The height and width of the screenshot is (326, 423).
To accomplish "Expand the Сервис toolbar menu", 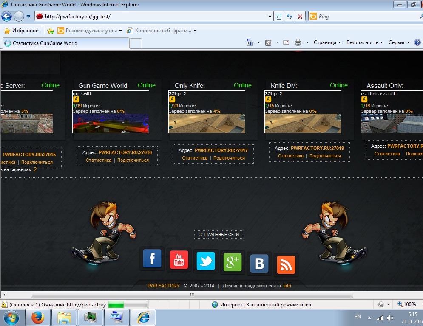I will click(399, 42).
